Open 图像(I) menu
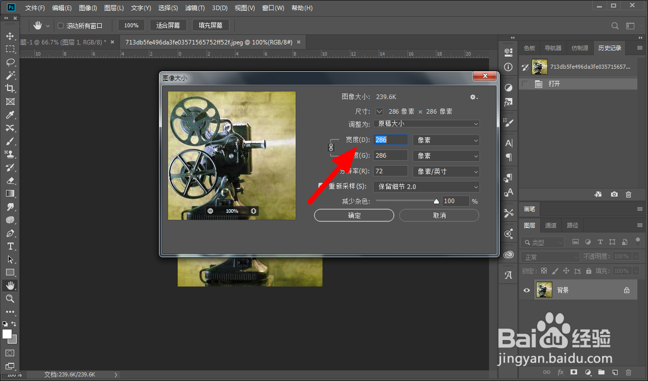The image size is (648, 381). [x=88, y=8]
